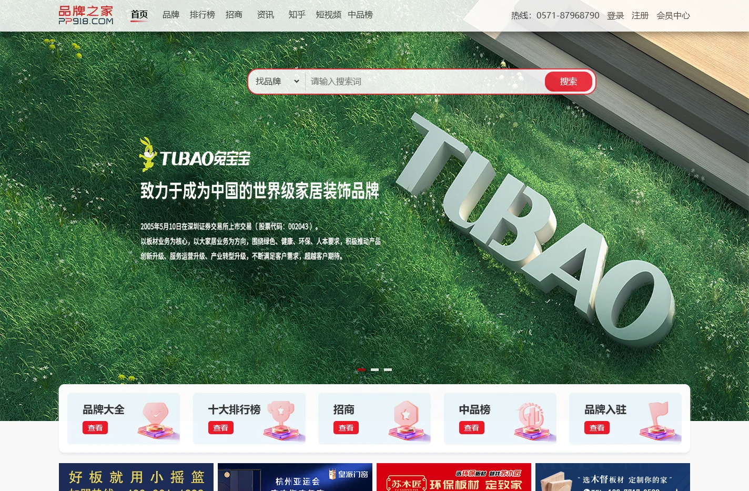This screenshot has height=491, width=749.
Task: Click the 登录 link
Action: coord(615,16)
